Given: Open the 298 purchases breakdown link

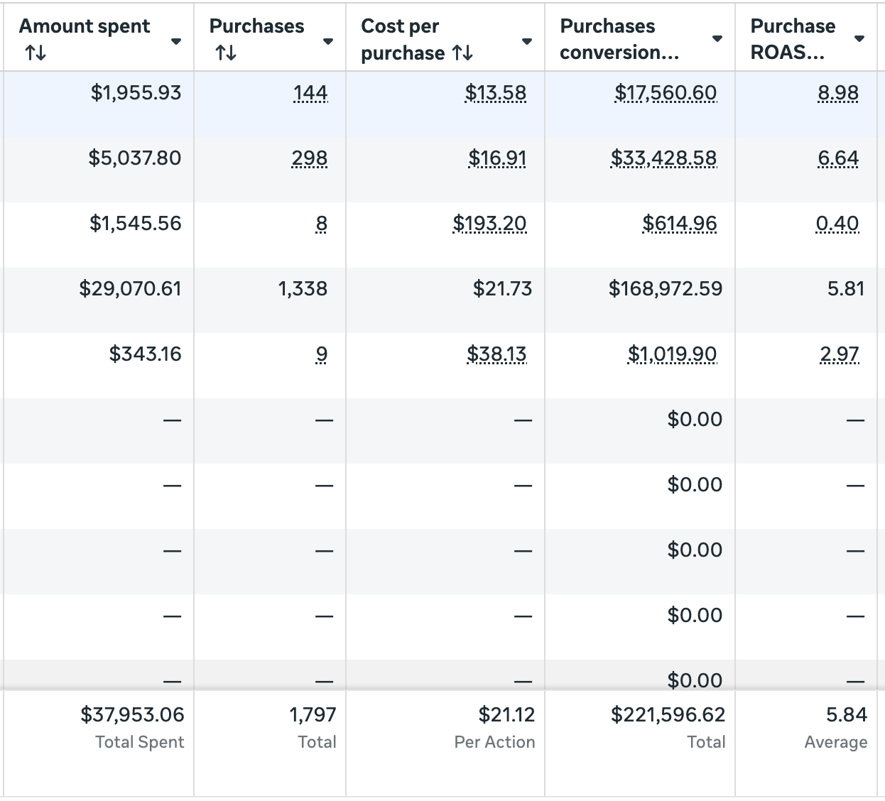Looking at the screenshot, I should pyautogui.click(x=310, y=158).
